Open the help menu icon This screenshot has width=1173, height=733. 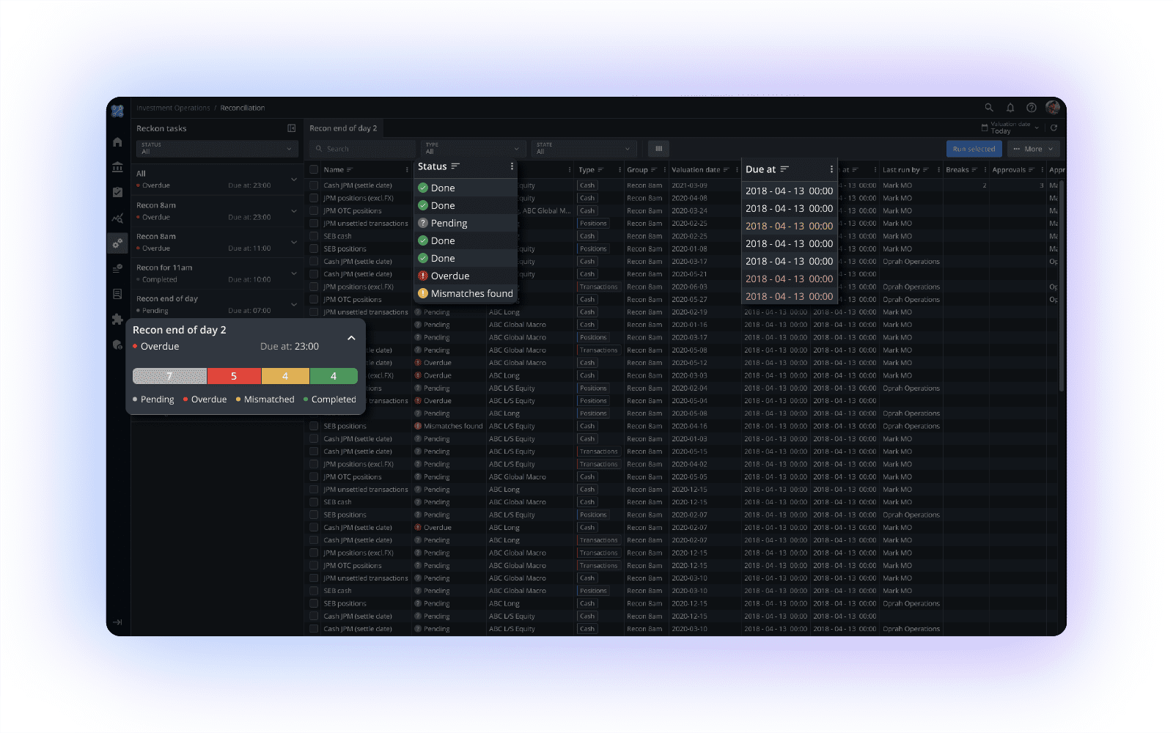tap(1031, 107)
